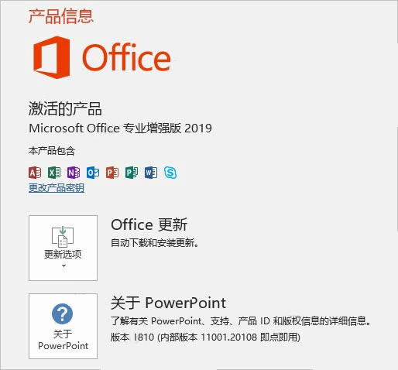
Task: Click the Word app icon
Action: click(151, 173)
